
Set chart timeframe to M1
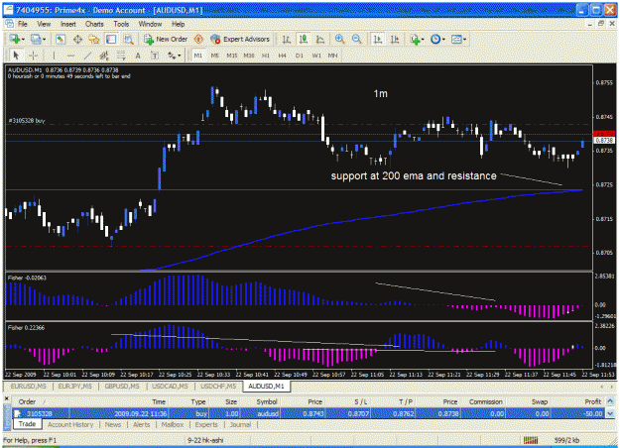(x=198, y=56)
